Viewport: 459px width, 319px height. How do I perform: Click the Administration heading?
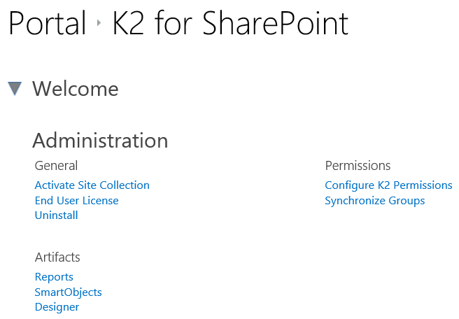(x=100, y=141)
